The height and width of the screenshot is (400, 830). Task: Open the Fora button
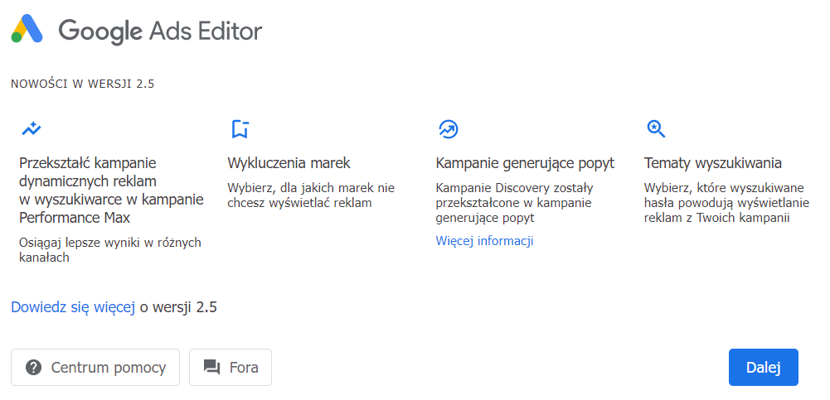(231, 367)
